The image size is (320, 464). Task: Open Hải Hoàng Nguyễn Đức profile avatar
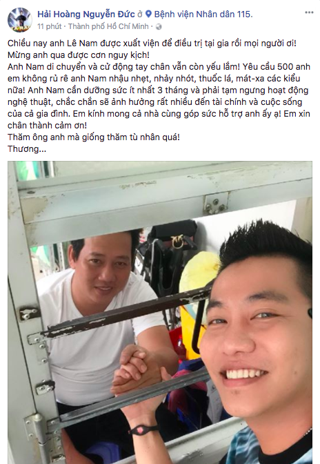click(20, 20)
